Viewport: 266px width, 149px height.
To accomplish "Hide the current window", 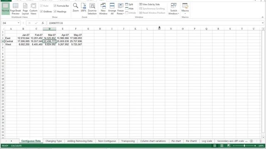I will (x=129, y=9).
